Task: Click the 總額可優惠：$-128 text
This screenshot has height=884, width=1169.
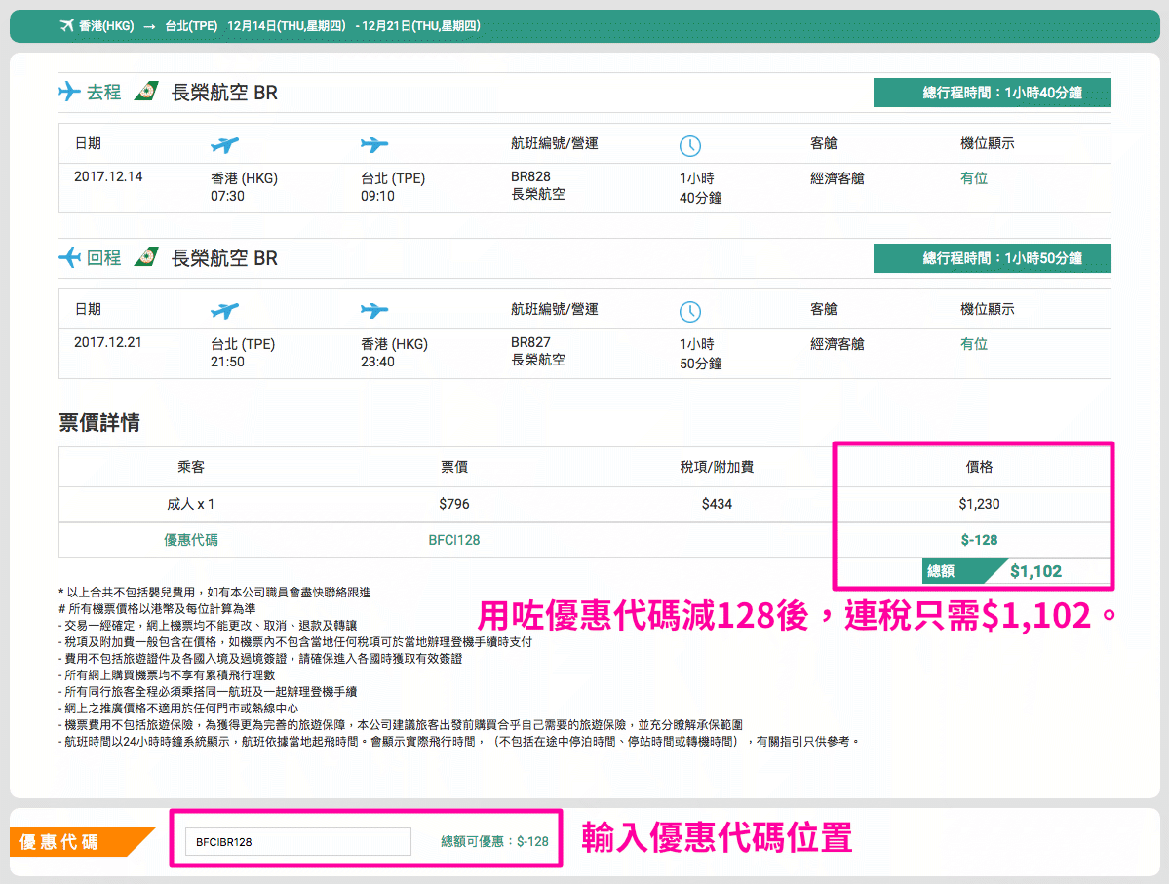Action: (x=494, y=841)
